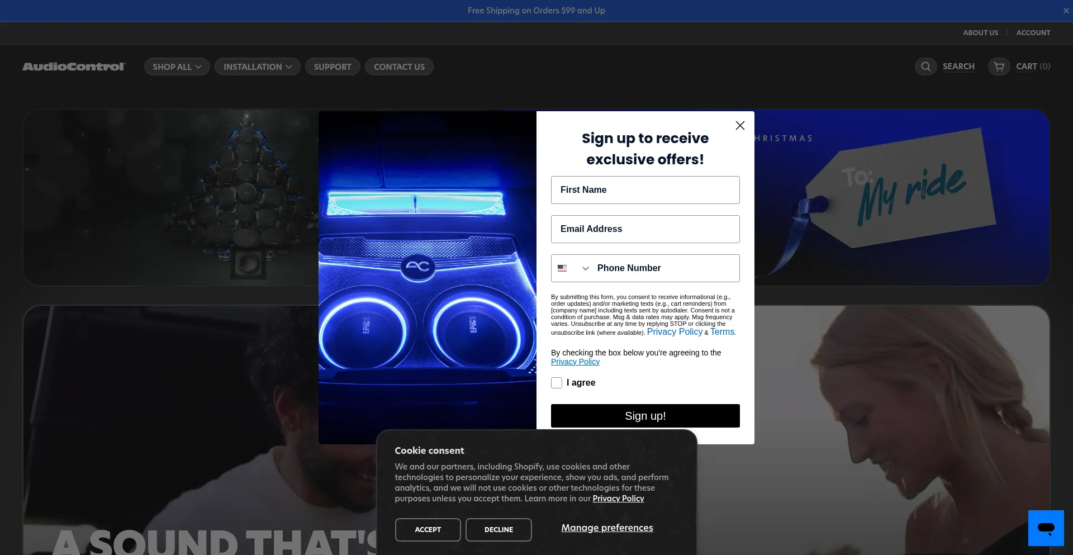Open the ACCOUNT page

[1033, 33]
